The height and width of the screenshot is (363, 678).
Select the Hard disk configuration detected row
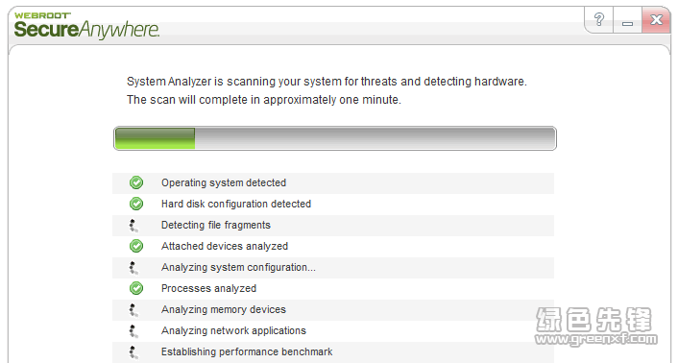pos(333,204)
